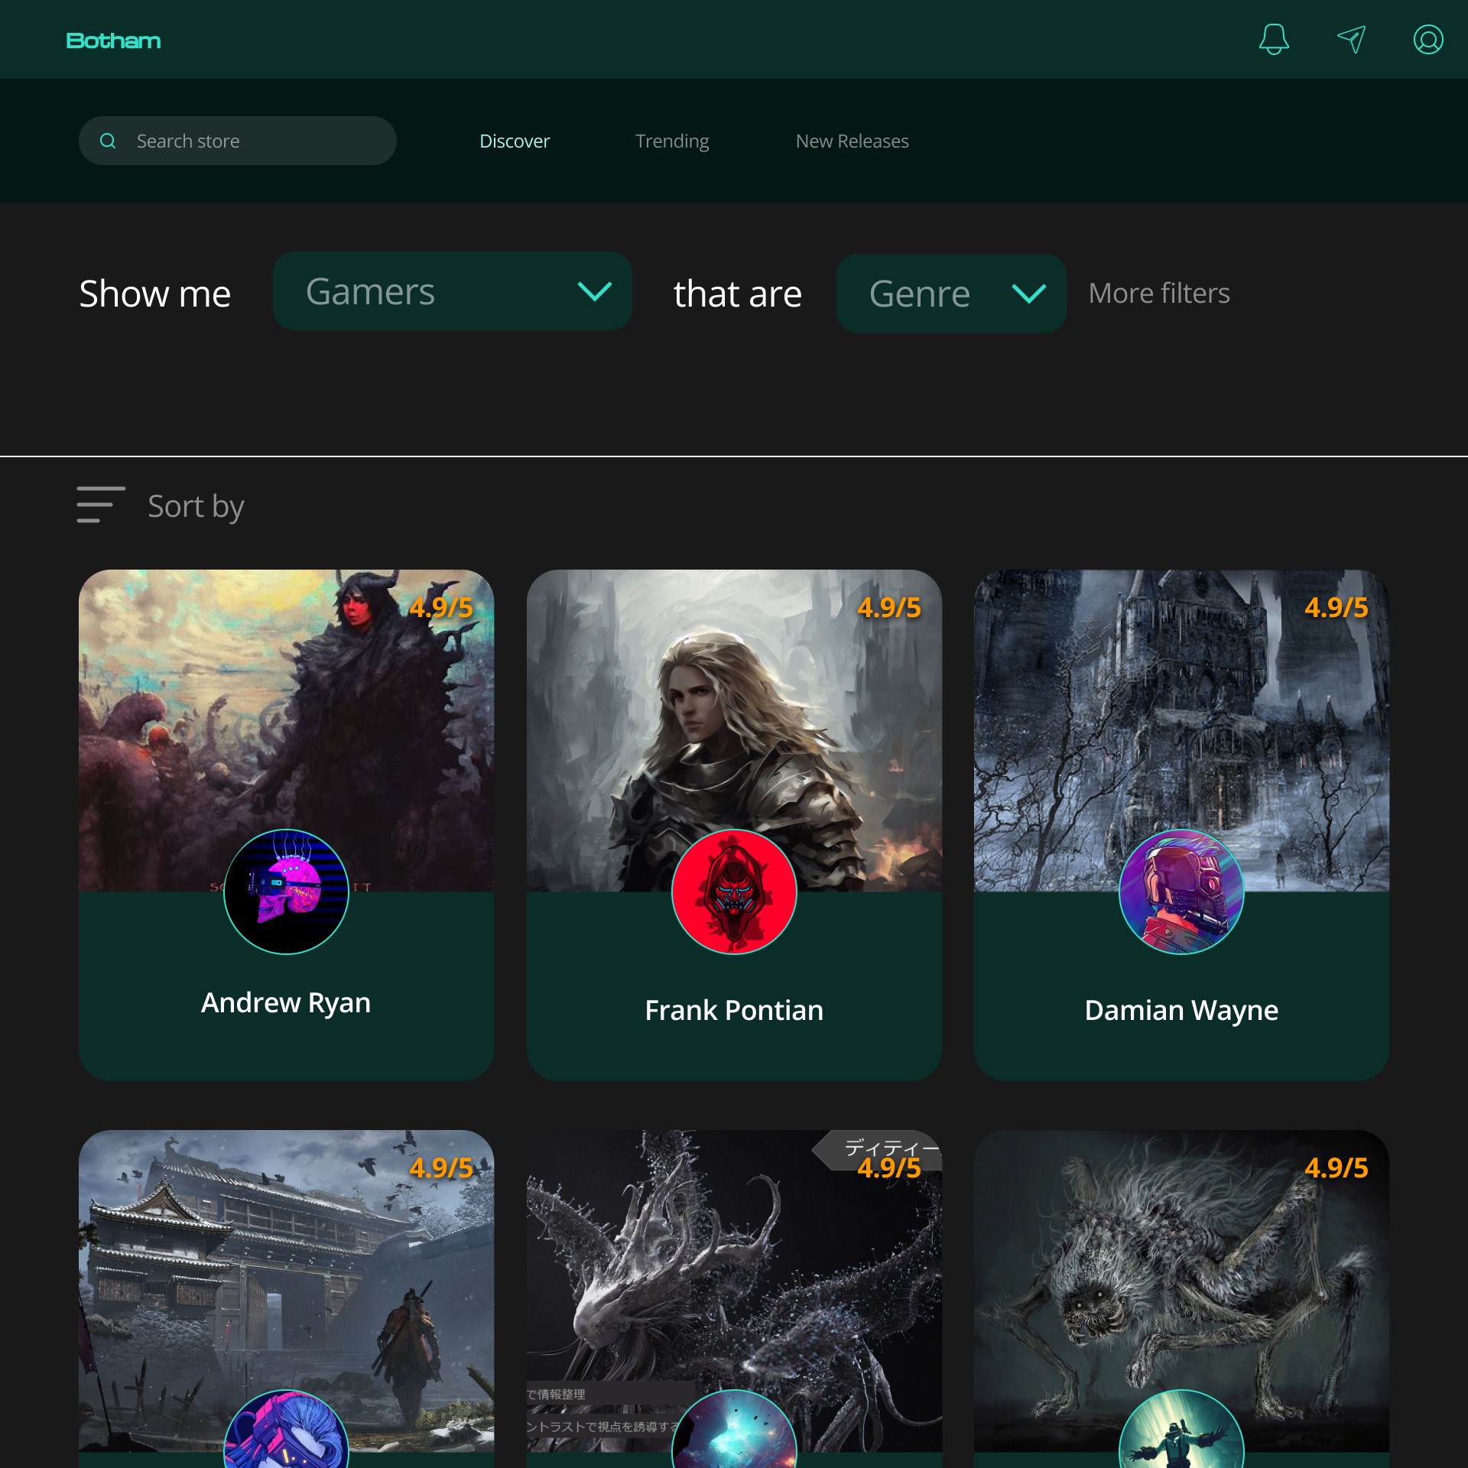Screen dimensions: 1468x1468
Task: Select the Discover tab
Action: tap(515, 141)
